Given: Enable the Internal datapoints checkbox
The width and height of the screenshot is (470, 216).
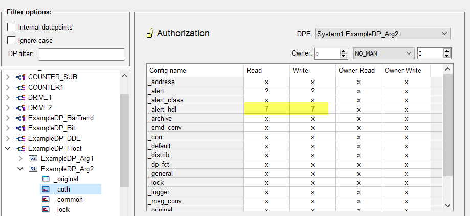Looking at the screenshot, I should [11, 27].
